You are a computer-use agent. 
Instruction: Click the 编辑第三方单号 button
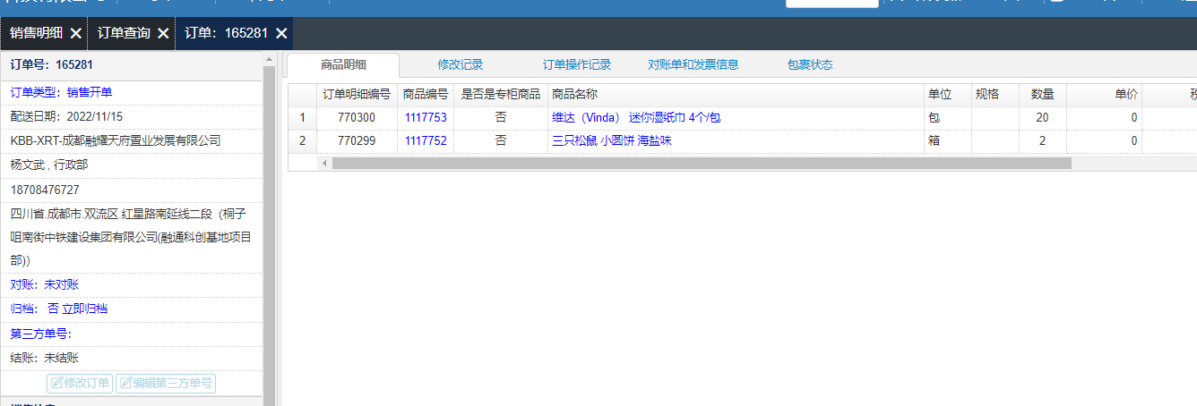(166, 384)
